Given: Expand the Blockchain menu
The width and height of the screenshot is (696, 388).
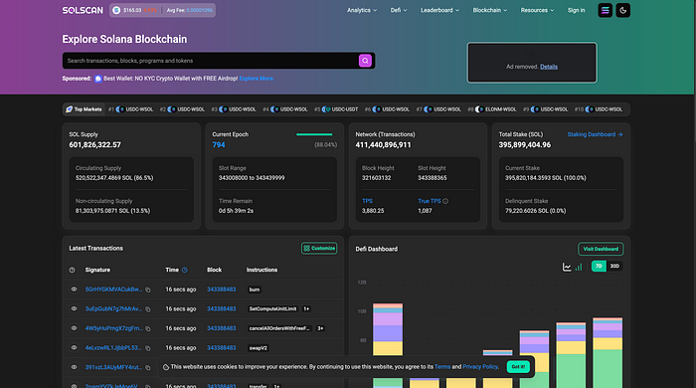Looking at the screenshot, I should pyautogui.click(x=489, y=10).
